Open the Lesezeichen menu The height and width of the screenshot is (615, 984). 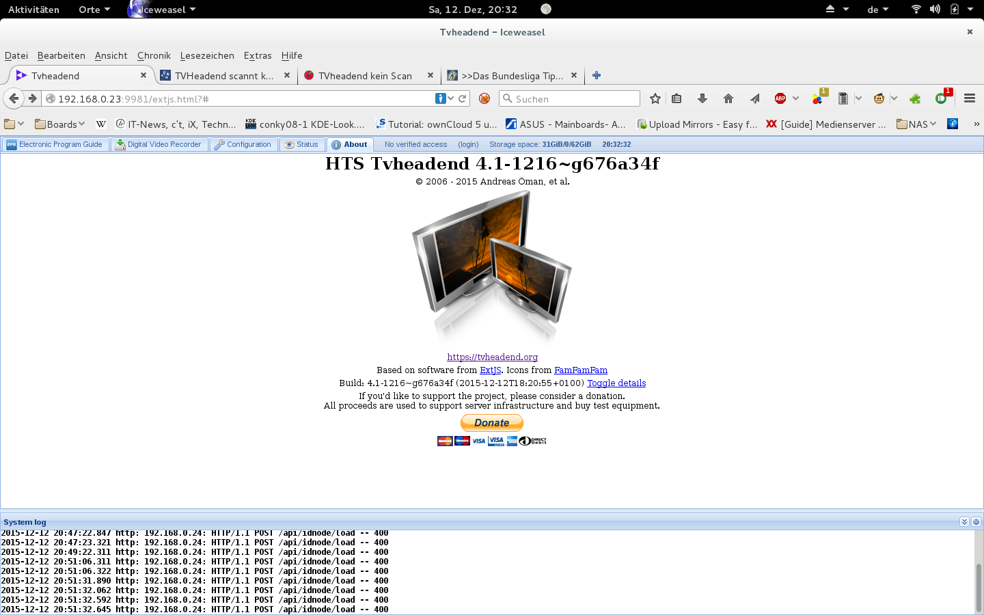point(207,55)
